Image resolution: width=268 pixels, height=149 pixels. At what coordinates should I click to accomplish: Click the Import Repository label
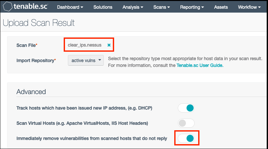coord(36,60)
